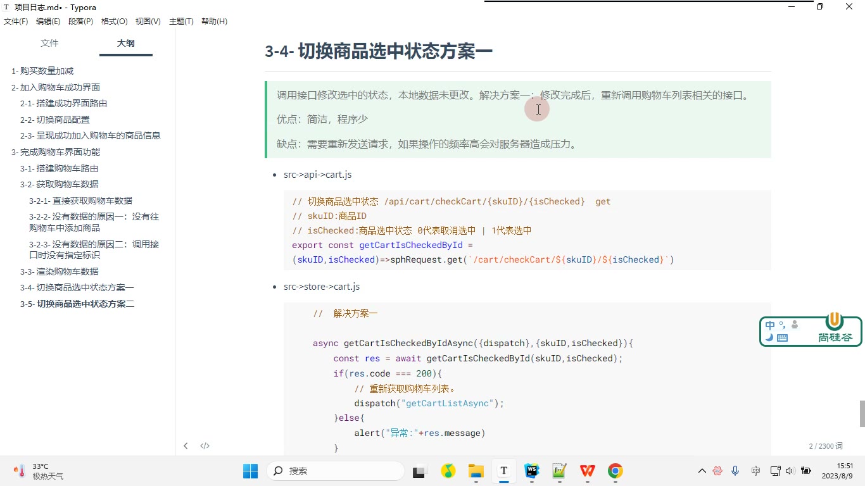Image resolution: width=865 pixels, height=486 pixels.
Task: Select outline item 3-2-1- 直接获取购物车数据
Action: coord(81,201)
